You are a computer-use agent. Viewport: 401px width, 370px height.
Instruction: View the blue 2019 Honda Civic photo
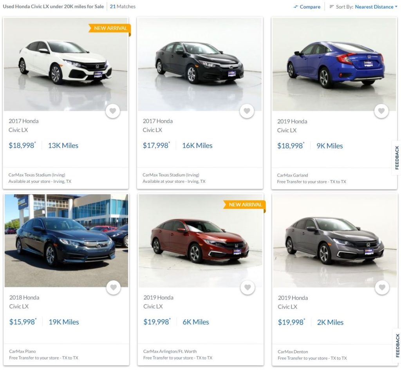pos(334,65)
